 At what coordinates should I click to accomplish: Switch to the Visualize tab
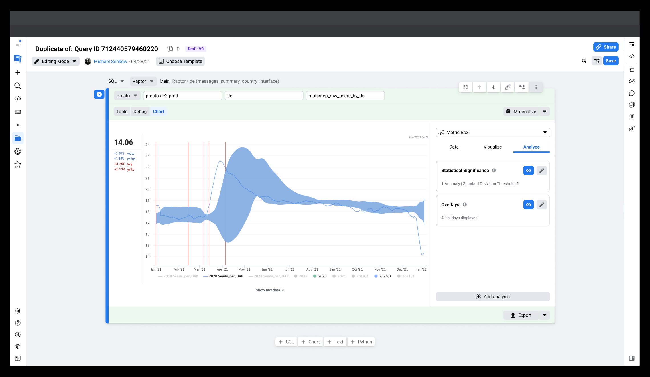tap(492, 147)
